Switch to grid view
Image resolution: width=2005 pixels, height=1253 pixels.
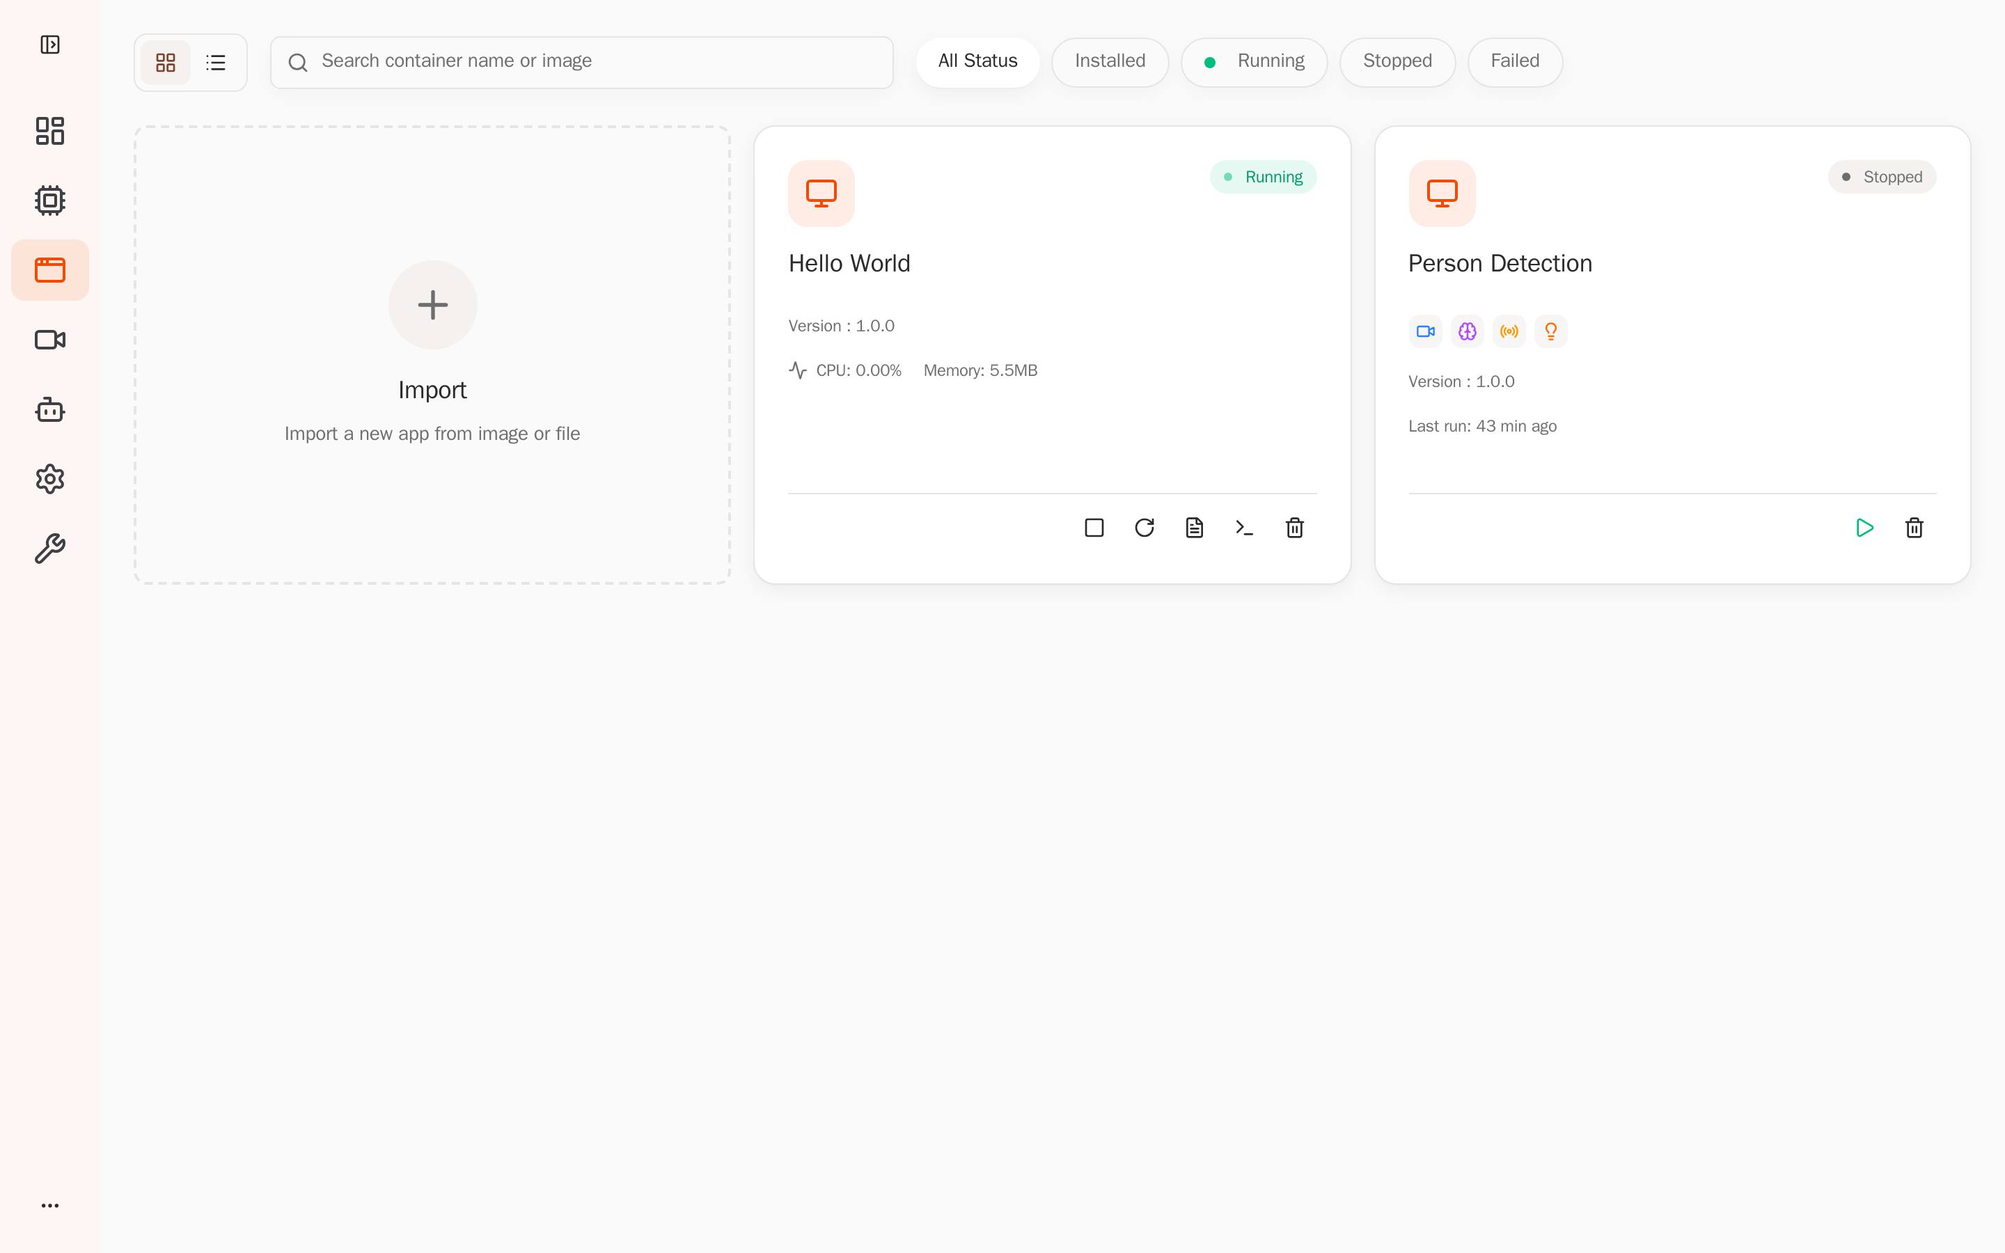click(166, 62)
